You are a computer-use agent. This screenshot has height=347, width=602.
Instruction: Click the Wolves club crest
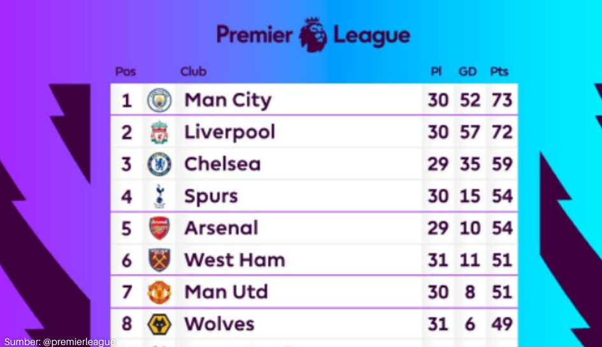click(x=159, y=324)
